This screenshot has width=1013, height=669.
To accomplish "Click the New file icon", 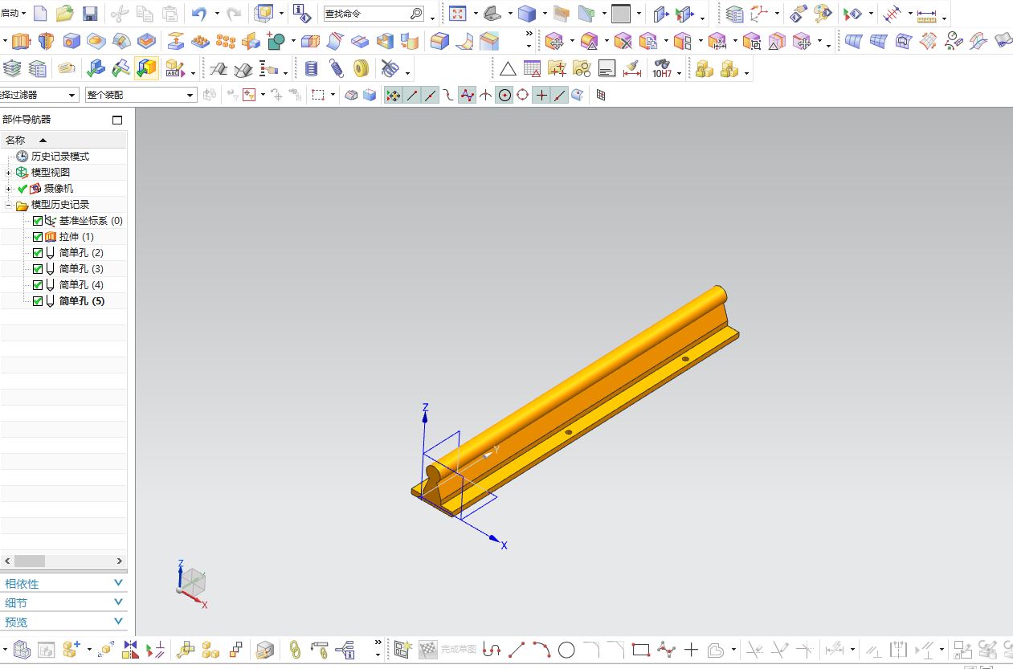I will tap(39, 14).
